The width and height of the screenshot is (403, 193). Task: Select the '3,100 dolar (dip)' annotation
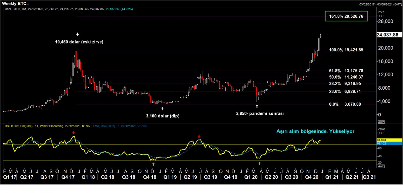(x=163, y=115)
